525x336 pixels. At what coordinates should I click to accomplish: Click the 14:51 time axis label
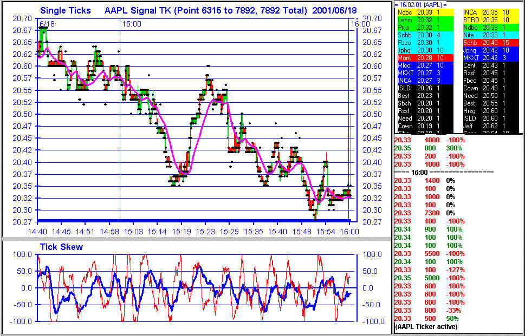click(x=85, y=232)
